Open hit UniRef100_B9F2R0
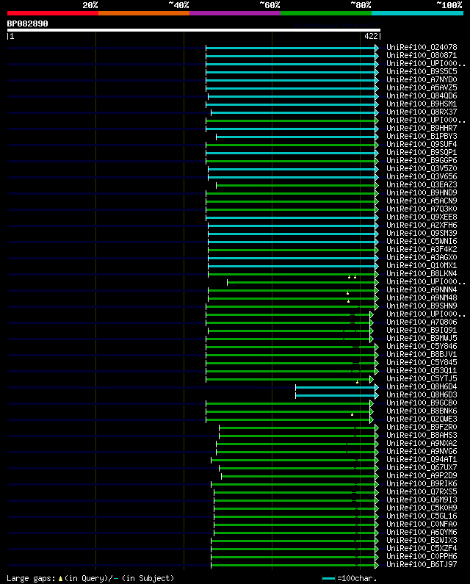This screenshot has width=470, height=584. 422,428
